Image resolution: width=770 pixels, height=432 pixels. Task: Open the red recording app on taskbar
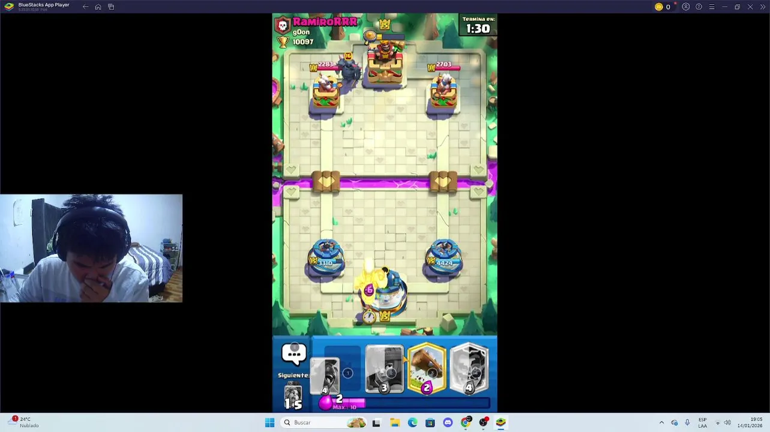pyautogui.click(x=483, y=422)
